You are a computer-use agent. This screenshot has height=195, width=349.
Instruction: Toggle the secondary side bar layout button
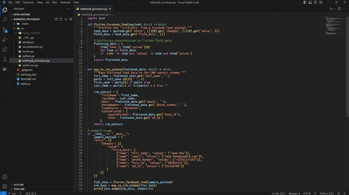click(315, 2)
